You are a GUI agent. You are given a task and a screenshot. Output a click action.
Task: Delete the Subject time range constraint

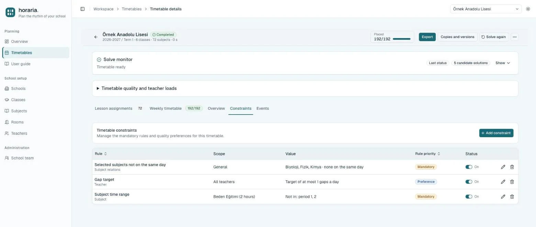[512, 196]
